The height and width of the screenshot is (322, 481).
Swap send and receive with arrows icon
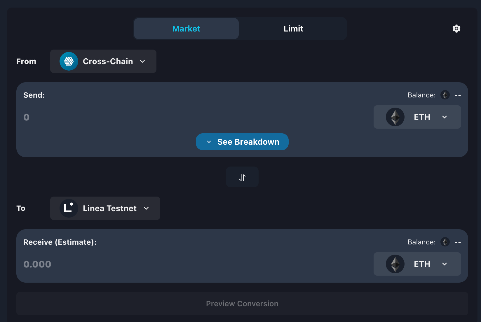242,177
